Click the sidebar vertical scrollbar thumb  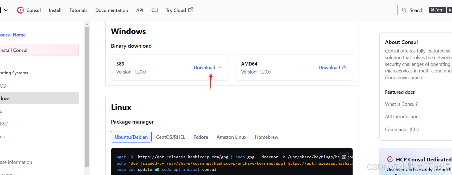87,96
